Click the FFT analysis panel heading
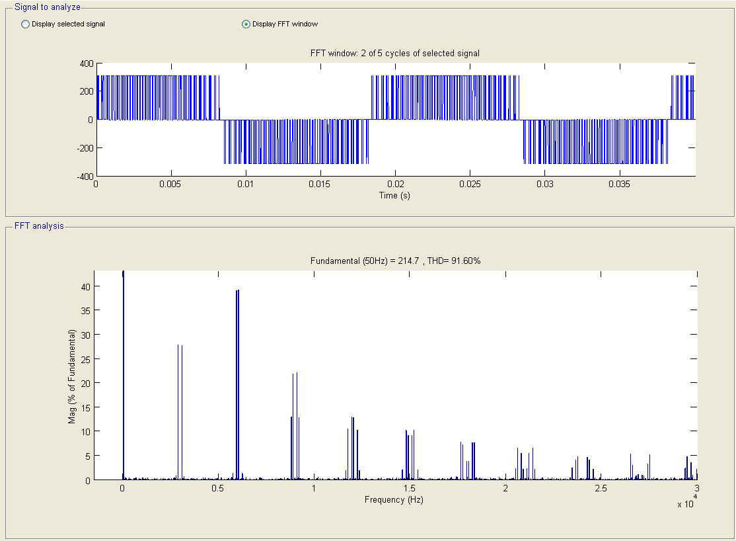Viewport: 736px width, 541px height. click(39, 226)
